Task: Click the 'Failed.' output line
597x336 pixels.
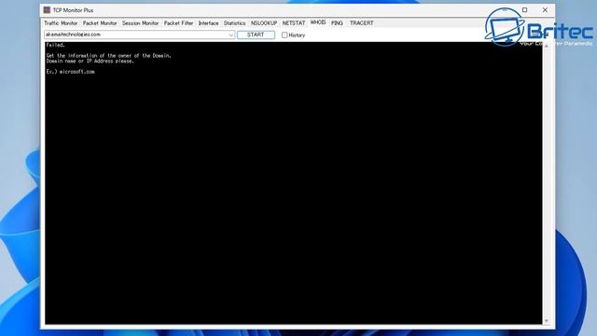Action: tap(56, 45)
